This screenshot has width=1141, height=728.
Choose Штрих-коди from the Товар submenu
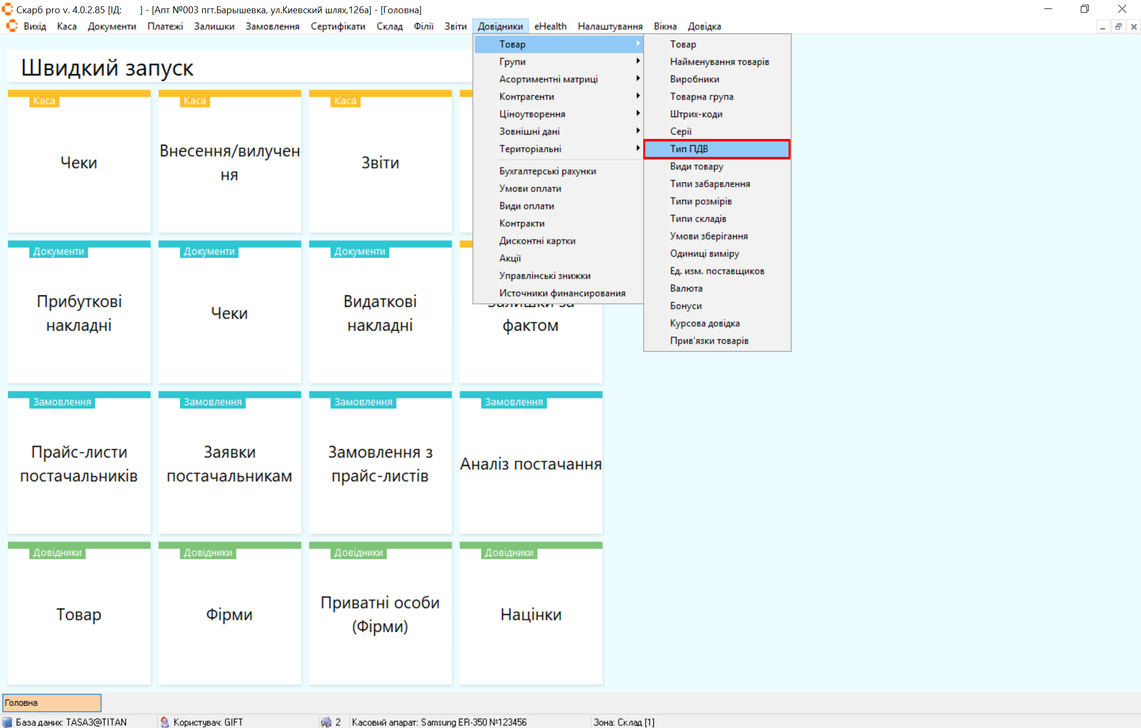[x=696, y=114]
